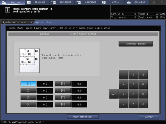Click the Modo impresión button
This screenshot has height=124, width=166.
(83, 117)
